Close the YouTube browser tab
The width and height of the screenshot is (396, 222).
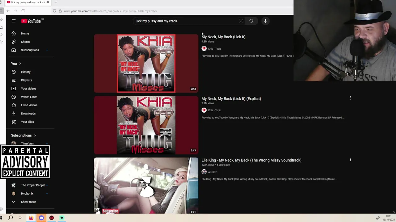(48, 2)
